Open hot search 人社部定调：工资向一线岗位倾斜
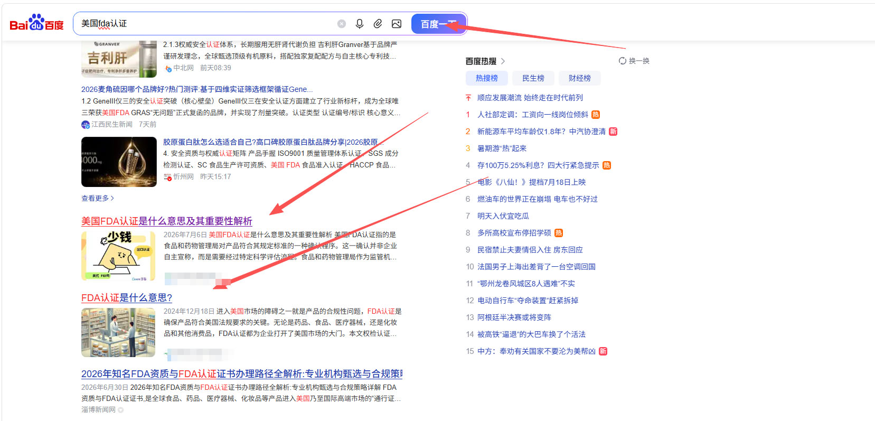Viewport: 875px width, 421px height. pyautogui.click(x=533, y=115)
